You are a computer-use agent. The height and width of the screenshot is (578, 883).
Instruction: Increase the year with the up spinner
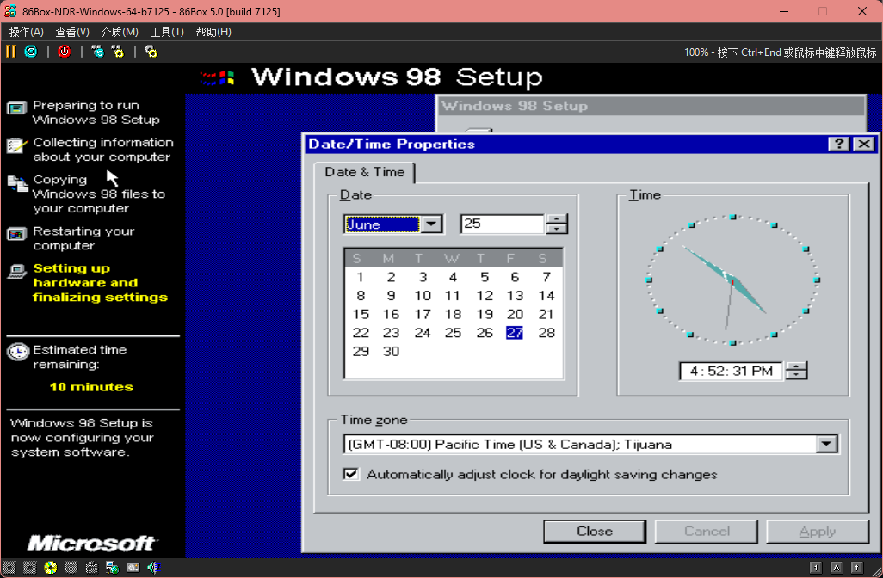(558, 219)
